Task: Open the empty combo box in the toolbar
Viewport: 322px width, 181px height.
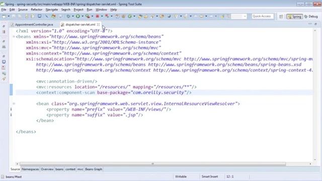Action: tap(239, 16)
